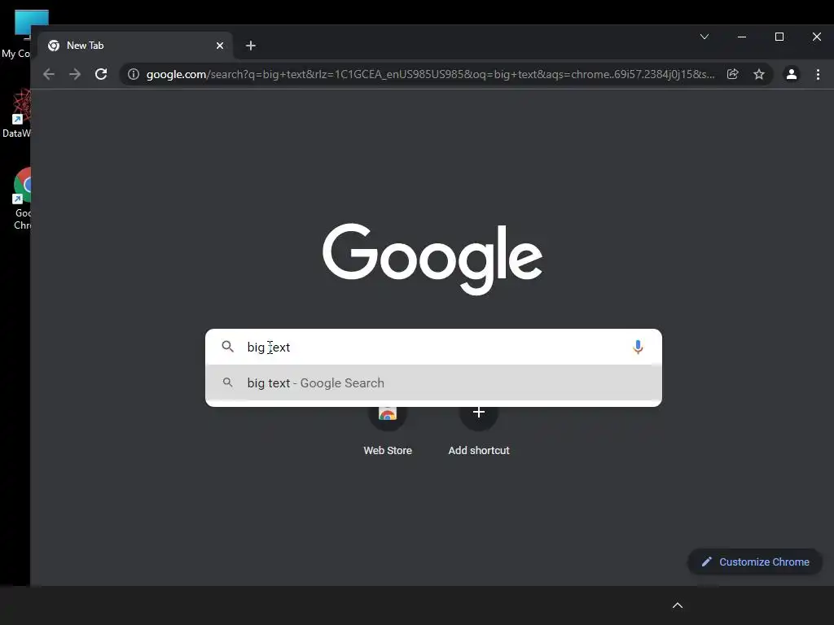
Task: Minimize the Chrome window
Action: 742,37
